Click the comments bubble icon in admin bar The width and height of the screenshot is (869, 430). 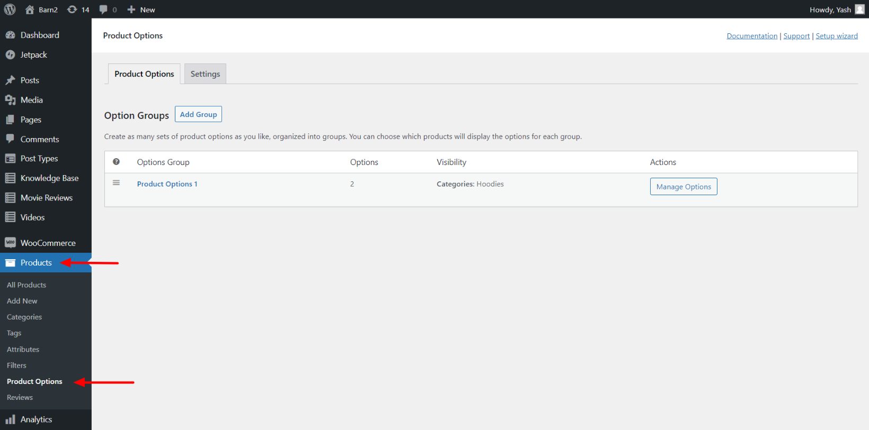tap(104, 10)
